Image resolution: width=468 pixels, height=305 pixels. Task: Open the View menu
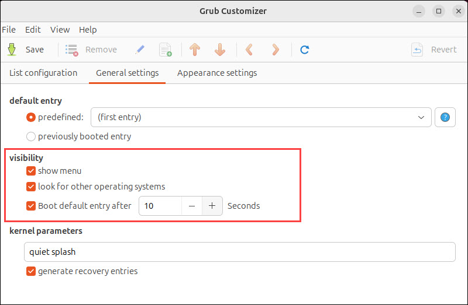pos(60,30)
